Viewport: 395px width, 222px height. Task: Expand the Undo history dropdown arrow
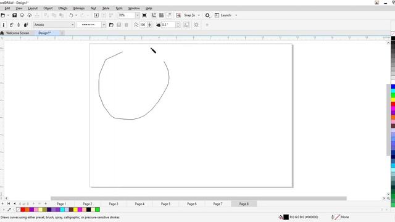coord(77,15)
